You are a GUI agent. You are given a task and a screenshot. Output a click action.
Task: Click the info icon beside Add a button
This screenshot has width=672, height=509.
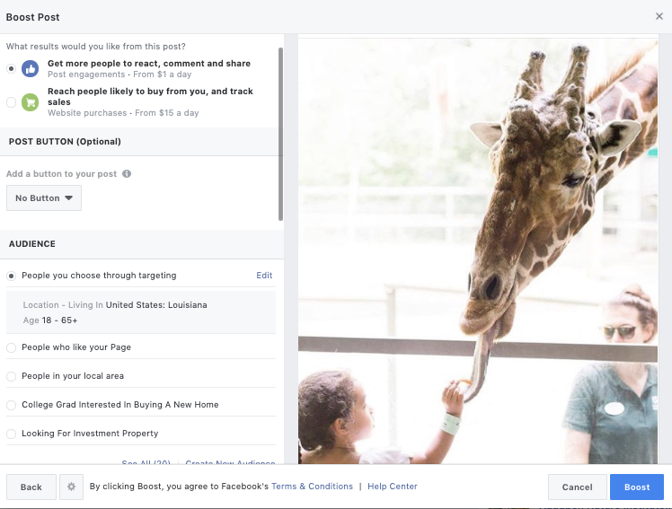(x=127, y=174)
